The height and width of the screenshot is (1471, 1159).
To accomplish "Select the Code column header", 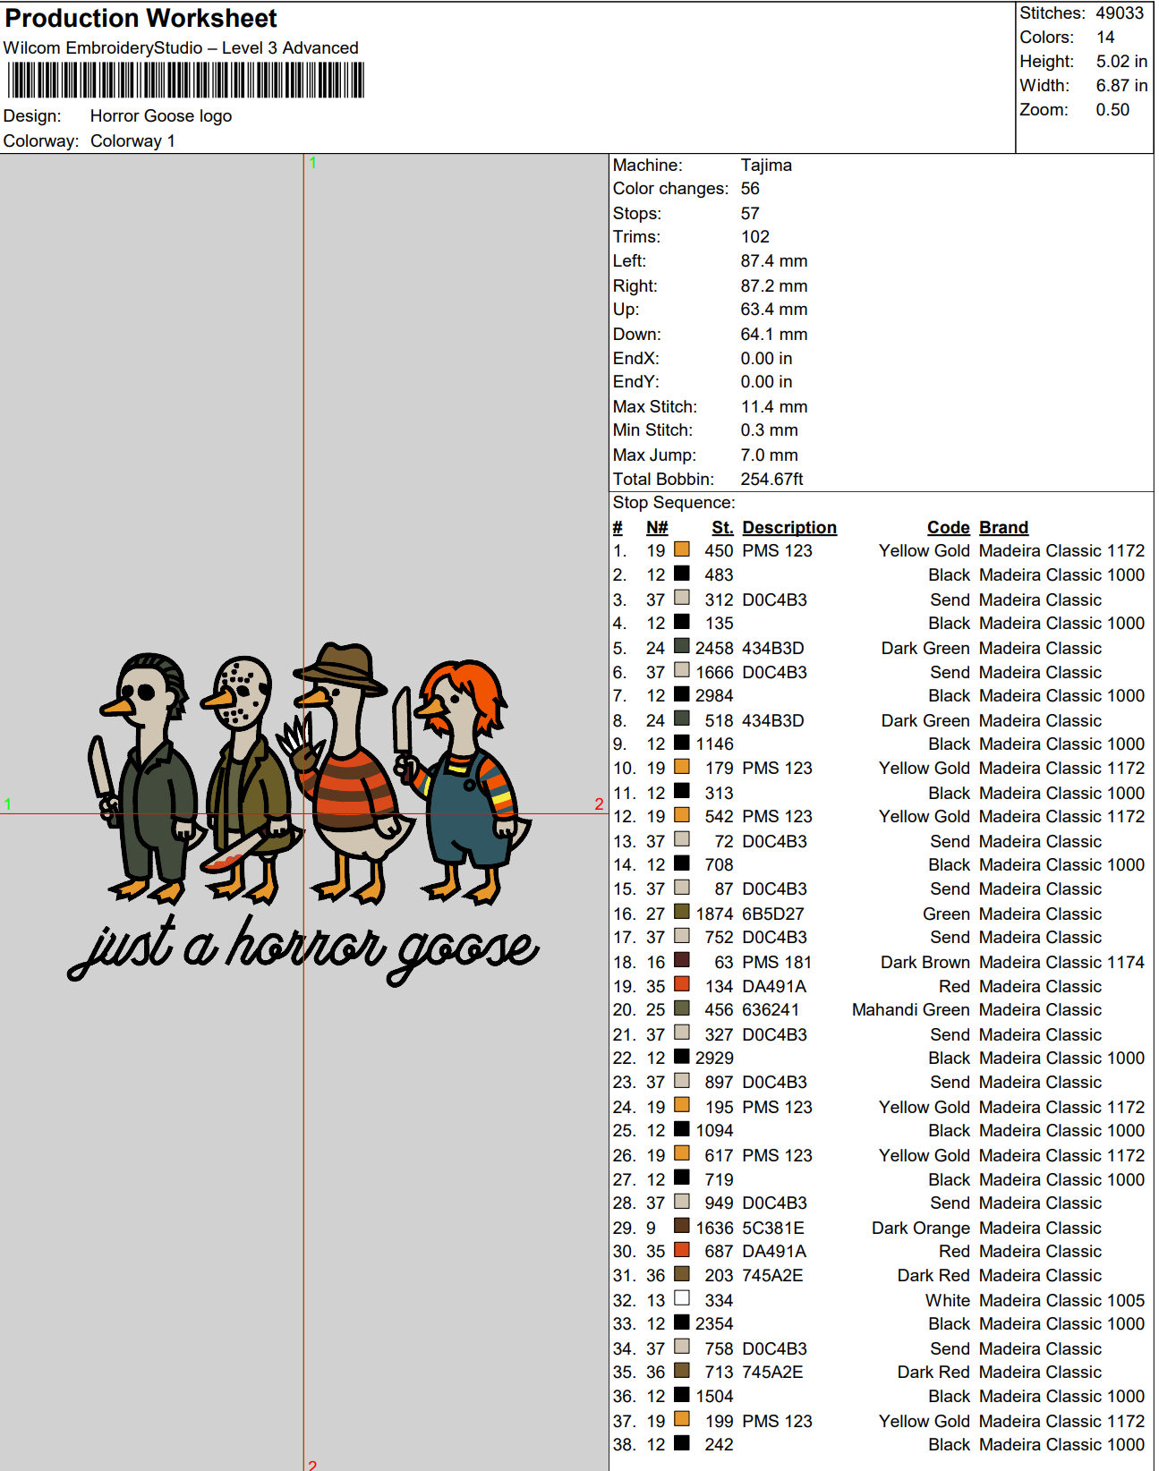I will 948,528.
